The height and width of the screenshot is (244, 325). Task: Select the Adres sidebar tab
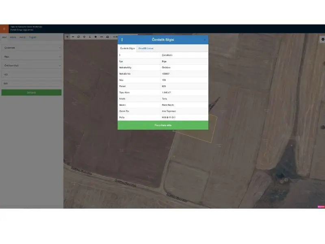tap(13, 37)
